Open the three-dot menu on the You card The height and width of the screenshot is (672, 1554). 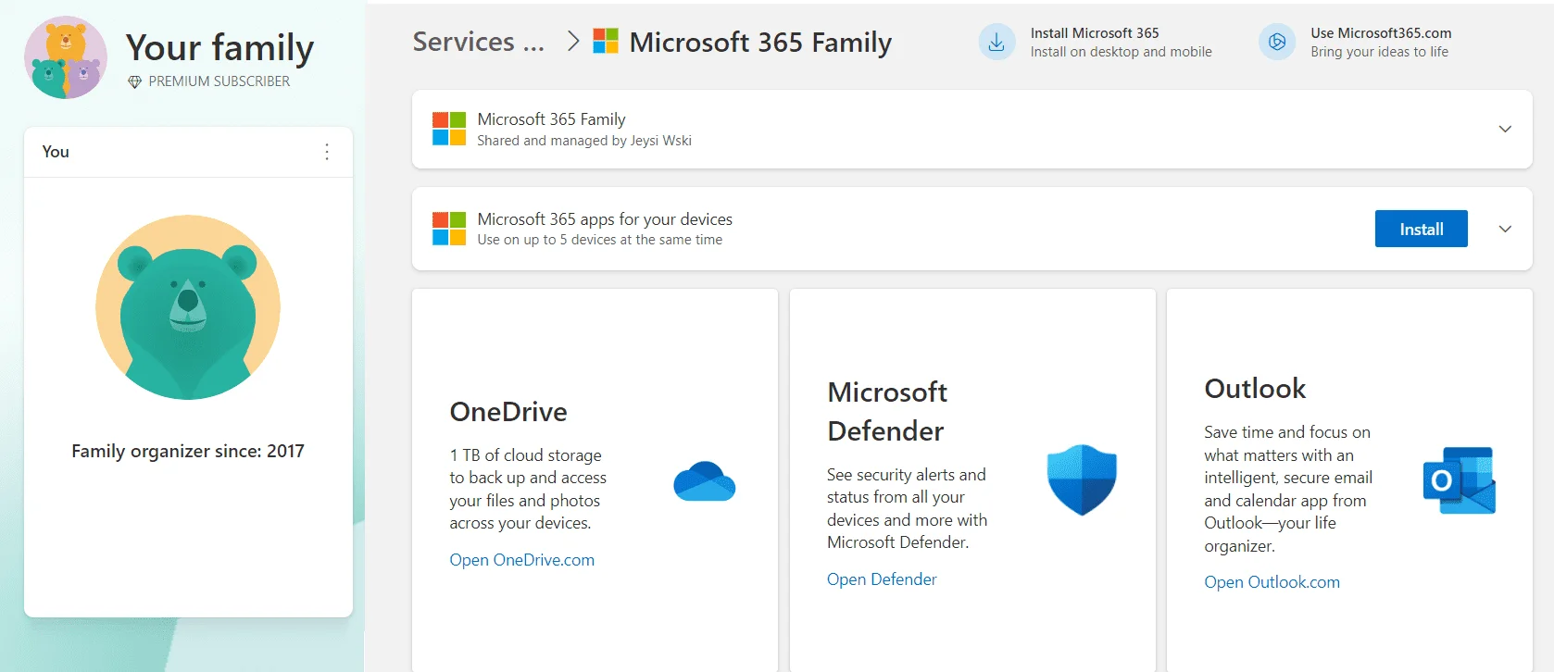pos(327,152)
